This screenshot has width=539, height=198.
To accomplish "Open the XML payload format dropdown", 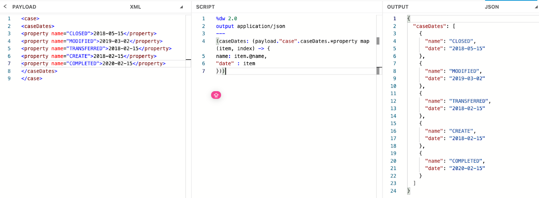I will click(181, 7).
